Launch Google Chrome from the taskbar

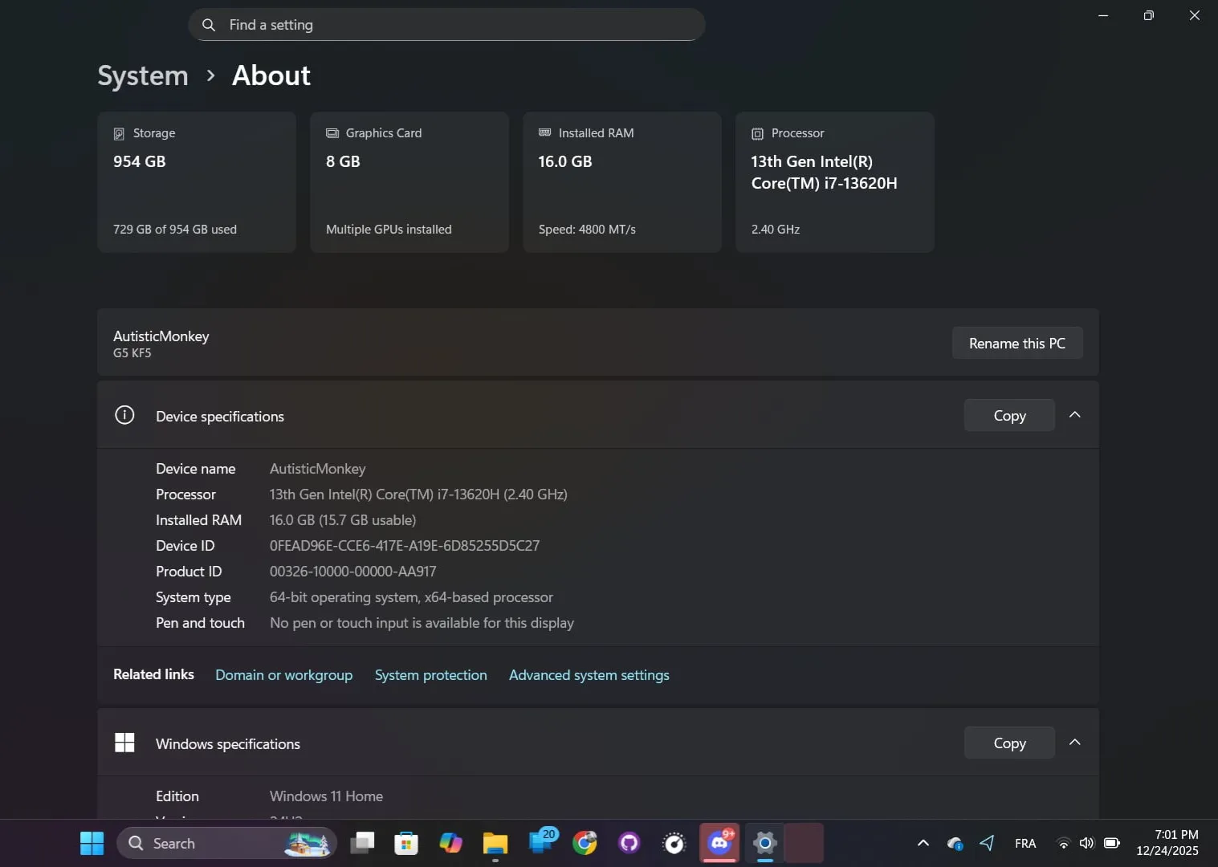coord(585,843)
